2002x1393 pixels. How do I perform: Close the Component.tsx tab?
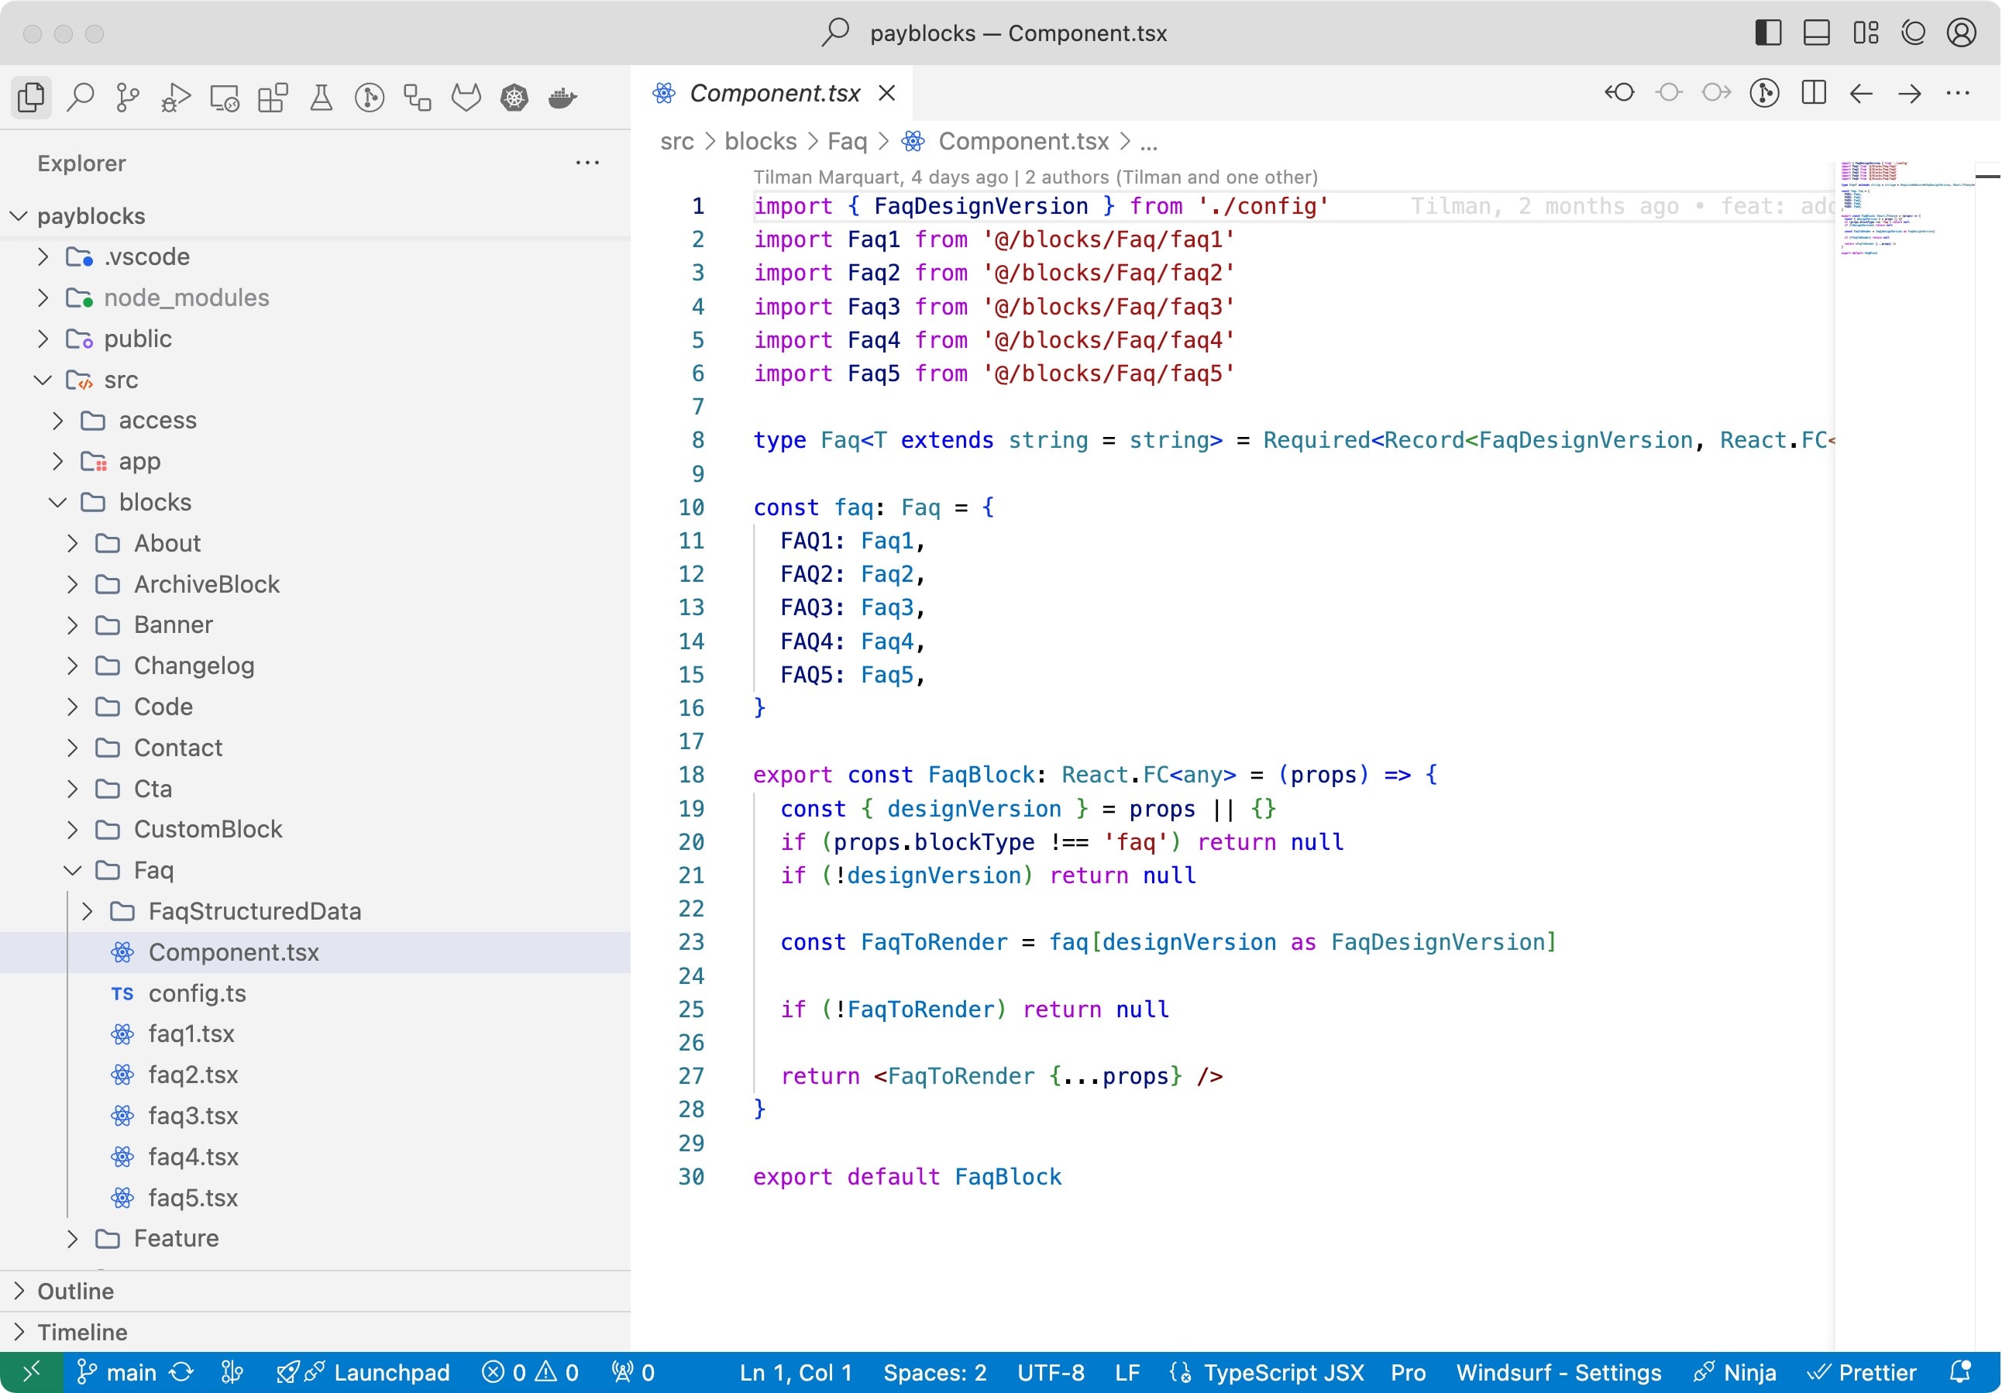(887, 92)
